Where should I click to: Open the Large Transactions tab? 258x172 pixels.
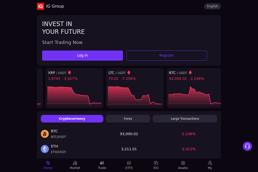pos(185,118)
